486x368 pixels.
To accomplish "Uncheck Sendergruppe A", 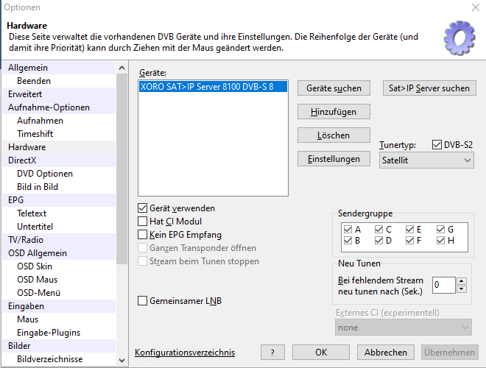I will click(348, 229).
